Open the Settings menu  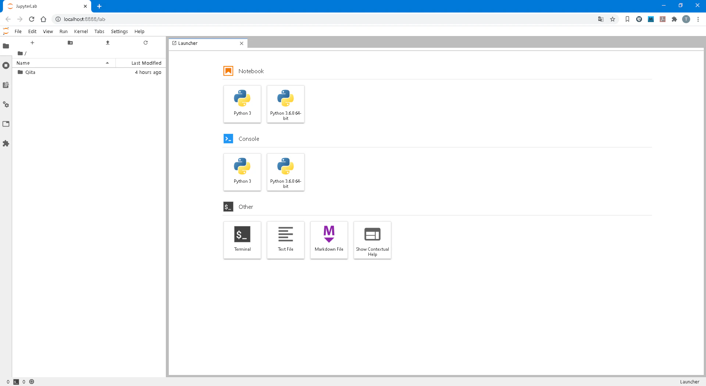[x=120, y=31]
